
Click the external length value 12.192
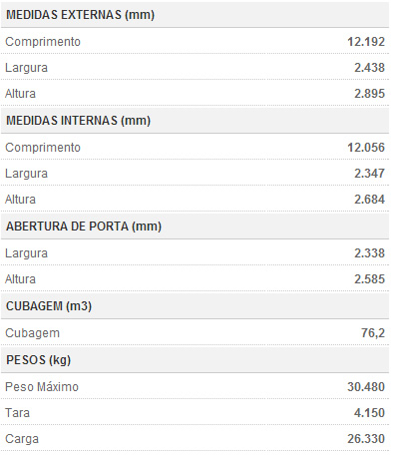[x=366, y=42]
